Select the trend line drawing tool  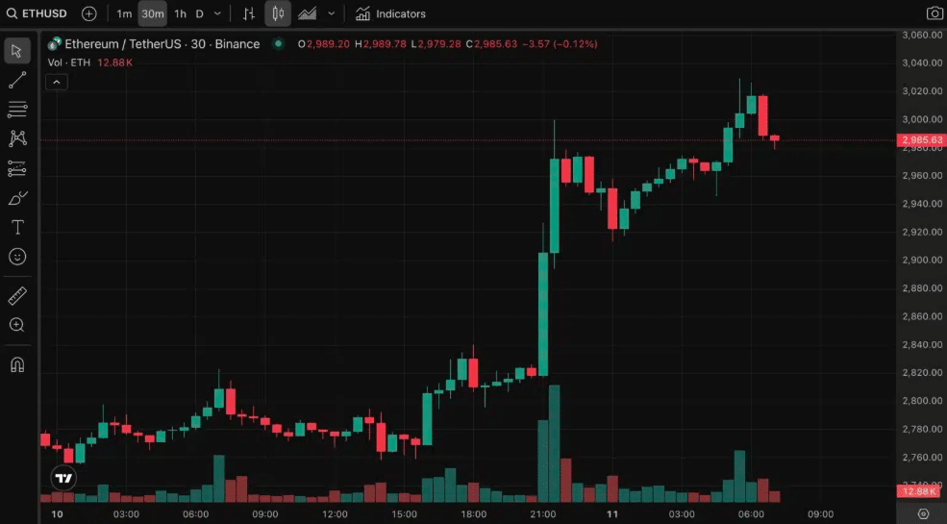click(17, 81)
